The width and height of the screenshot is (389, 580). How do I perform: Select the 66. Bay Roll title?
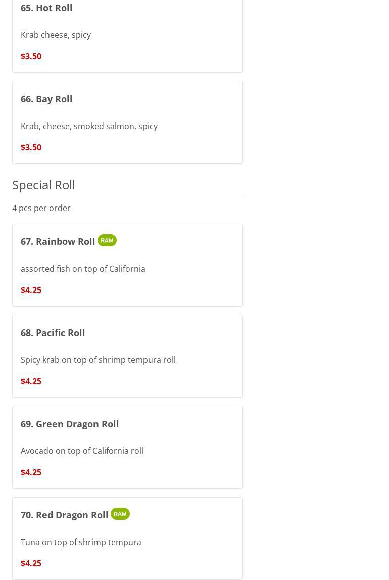(x=46, y=99)
